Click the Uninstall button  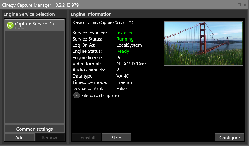86,138
